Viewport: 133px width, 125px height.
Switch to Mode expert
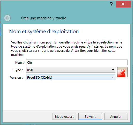coord(64,116)
